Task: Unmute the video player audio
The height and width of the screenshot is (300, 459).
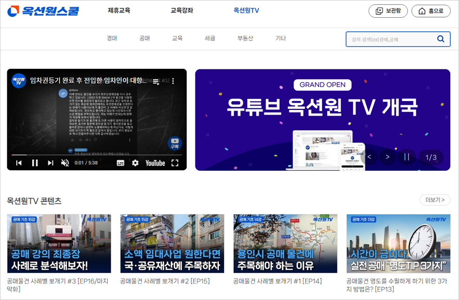Action: 65,163
